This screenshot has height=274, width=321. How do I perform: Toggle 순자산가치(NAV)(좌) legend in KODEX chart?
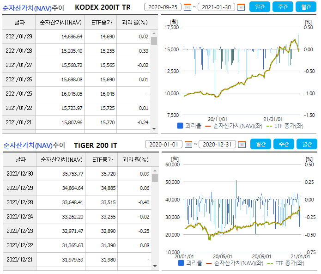[x=234, y=126]
